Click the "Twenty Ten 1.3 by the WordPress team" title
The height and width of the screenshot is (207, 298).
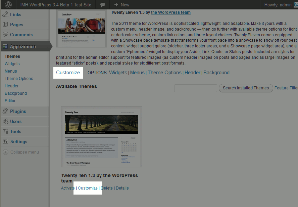[x=99, y=178]
